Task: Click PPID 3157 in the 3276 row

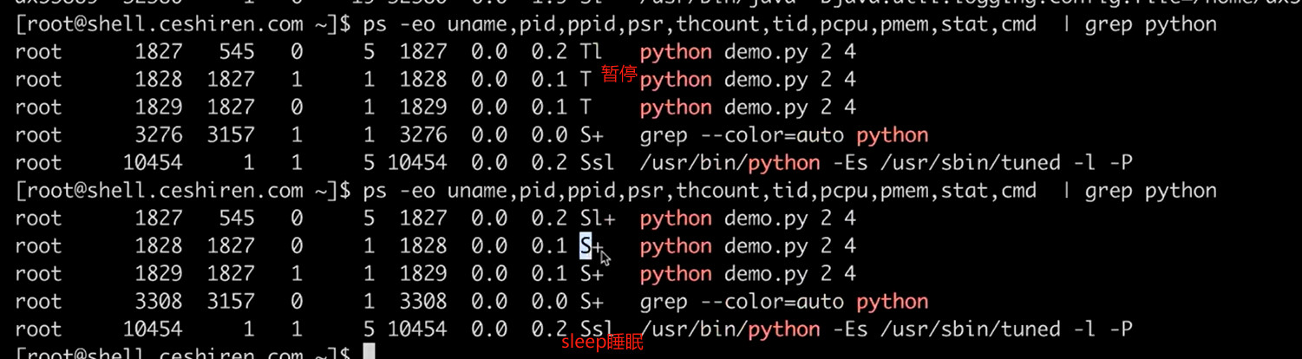Action: [x=231, y=135]
